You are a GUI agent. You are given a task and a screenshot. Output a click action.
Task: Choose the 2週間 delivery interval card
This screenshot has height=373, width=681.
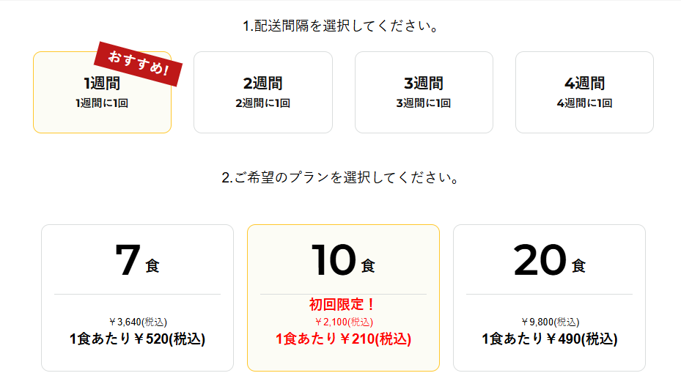263,92
